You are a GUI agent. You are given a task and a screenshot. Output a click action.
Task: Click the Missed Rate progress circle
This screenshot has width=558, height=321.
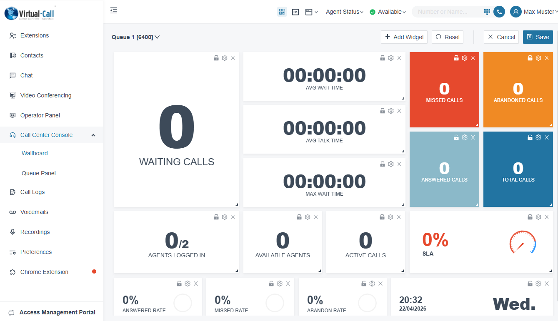[275, 303]
